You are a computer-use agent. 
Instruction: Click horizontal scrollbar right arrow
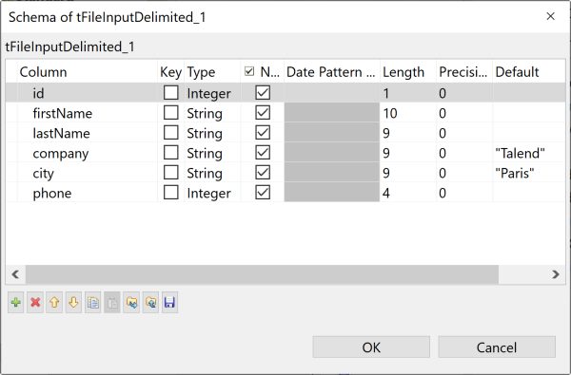tap(556, 274)
